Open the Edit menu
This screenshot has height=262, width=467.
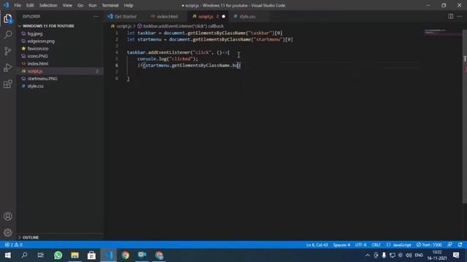(x=30, y=5)
